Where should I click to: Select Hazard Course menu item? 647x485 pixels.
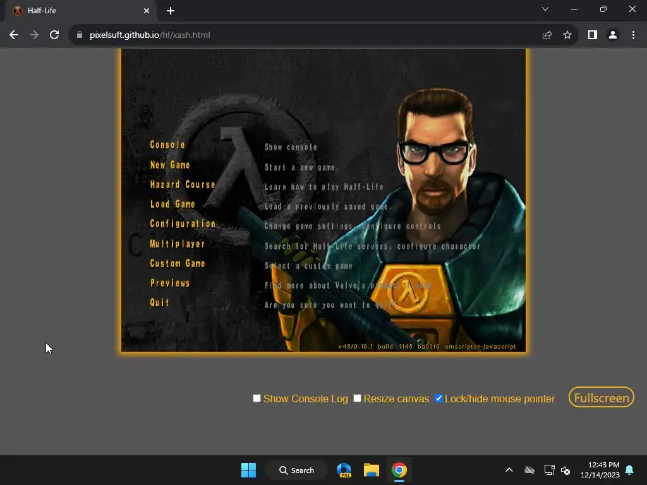[x=183, y=184]
